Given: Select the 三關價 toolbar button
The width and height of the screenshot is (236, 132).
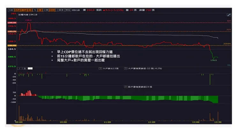Looking at the screenshot, I should (60, 10).
